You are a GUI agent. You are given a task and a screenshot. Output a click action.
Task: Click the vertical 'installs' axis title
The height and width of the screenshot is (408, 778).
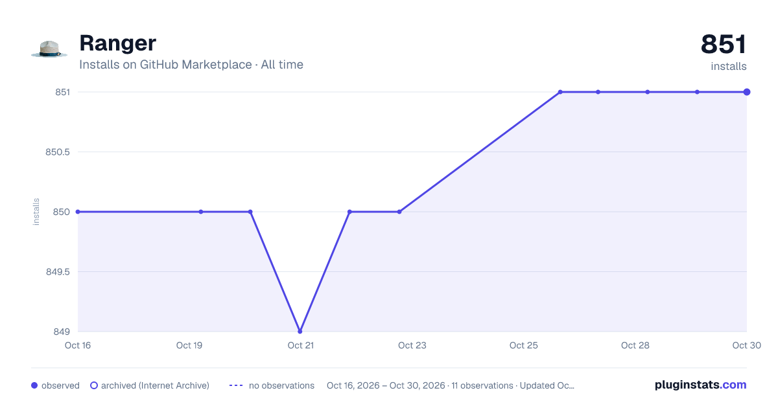pos(36,212)
